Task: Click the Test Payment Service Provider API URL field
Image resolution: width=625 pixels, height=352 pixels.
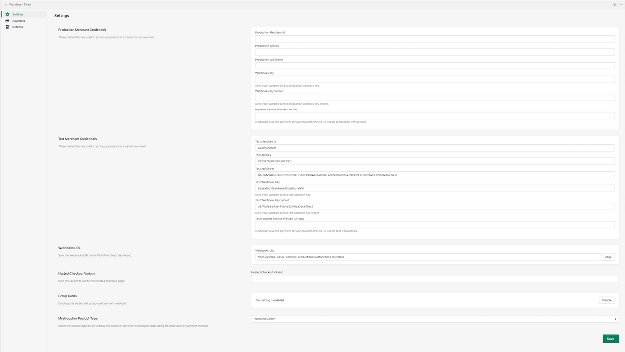Action: point(435,225)
